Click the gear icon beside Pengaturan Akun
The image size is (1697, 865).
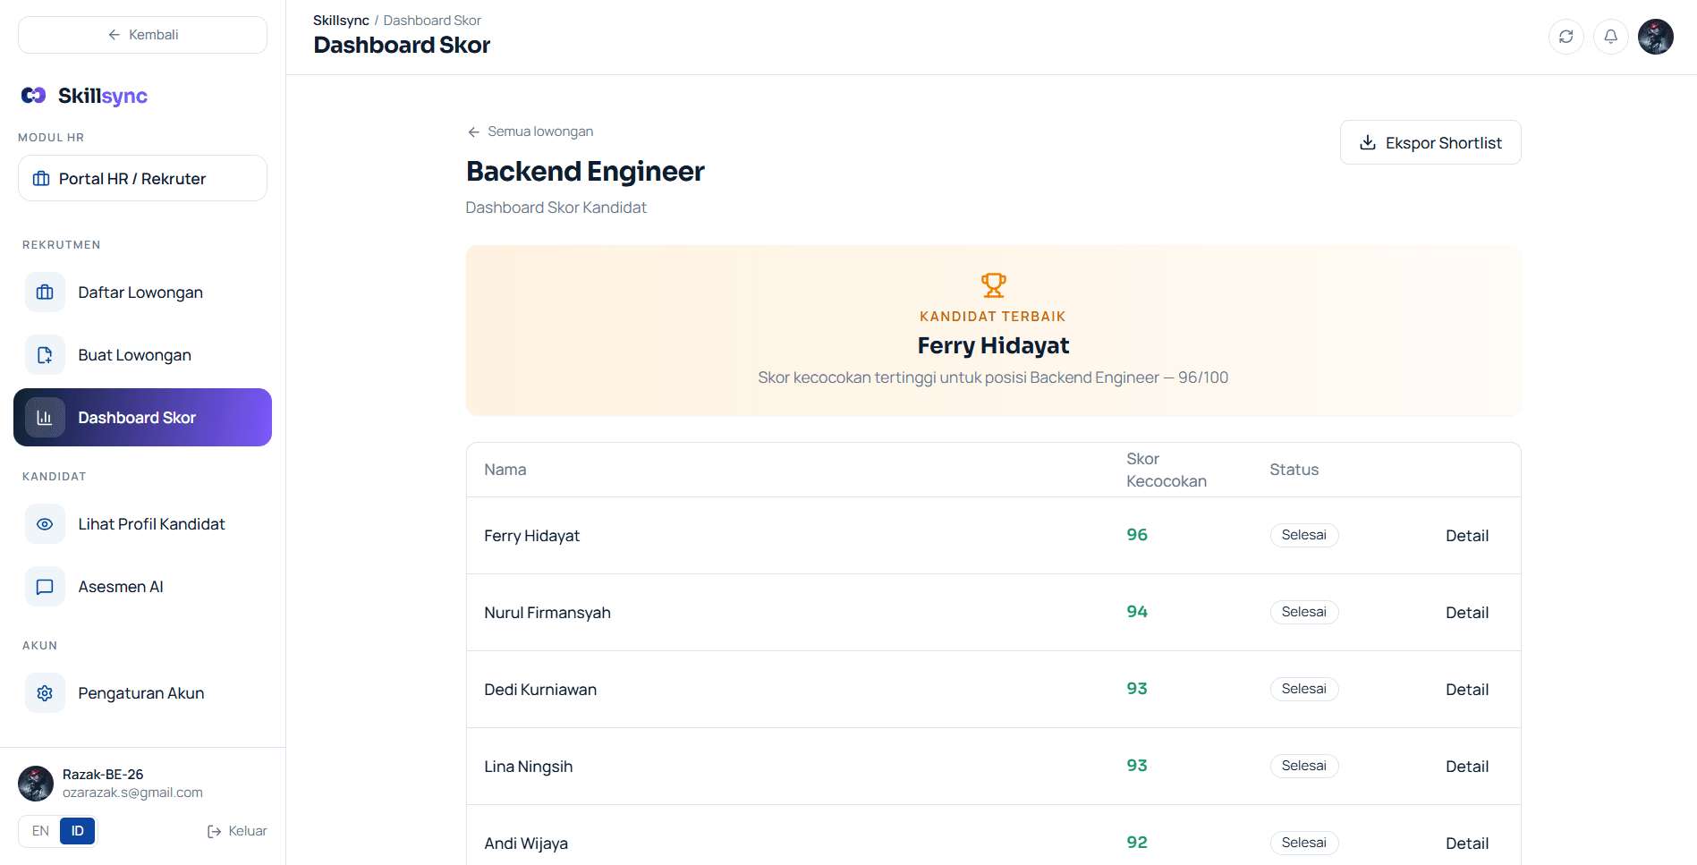(45, 693)
